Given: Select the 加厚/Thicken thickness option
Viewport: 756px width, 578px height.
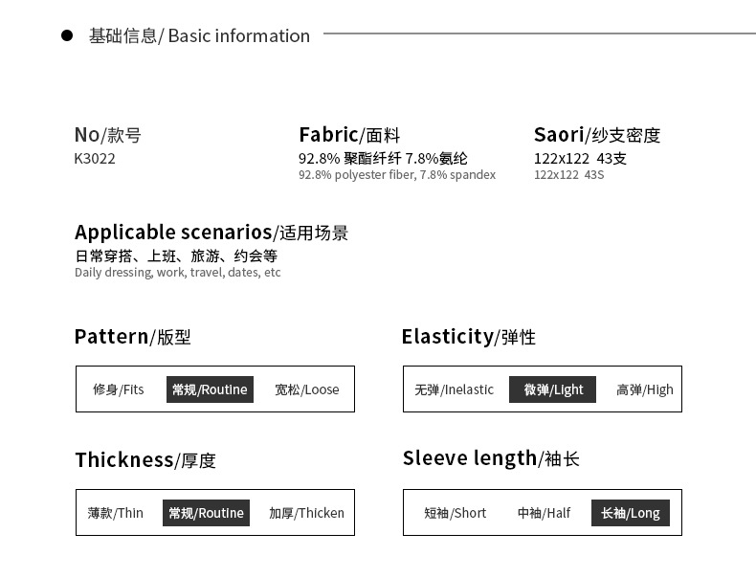Looking at the screenshot, I should (x=306, y=513).
